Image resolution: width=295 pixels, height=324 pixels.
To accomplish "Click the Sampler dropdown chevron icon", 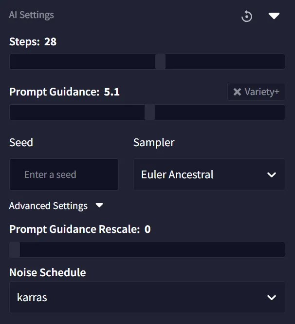I will coord(272,175).
